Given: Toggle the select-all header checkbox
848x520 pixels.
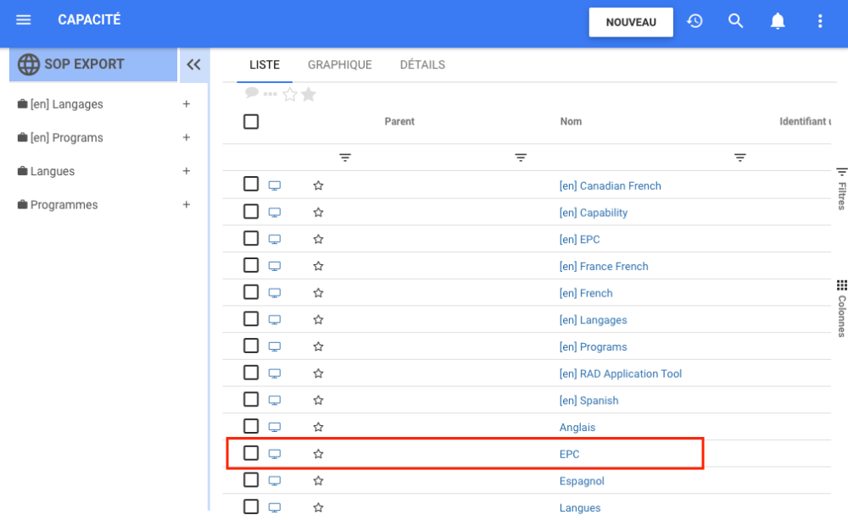Looking at the screenshot, I should [x=251, y=122].
